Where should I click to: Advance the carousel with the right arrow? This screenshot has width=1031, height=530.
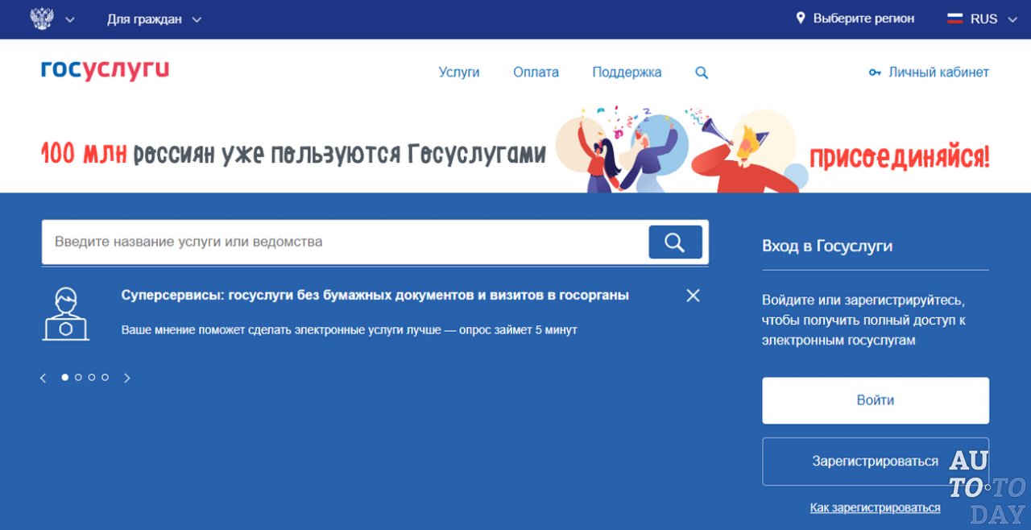(x=127, y=376)
